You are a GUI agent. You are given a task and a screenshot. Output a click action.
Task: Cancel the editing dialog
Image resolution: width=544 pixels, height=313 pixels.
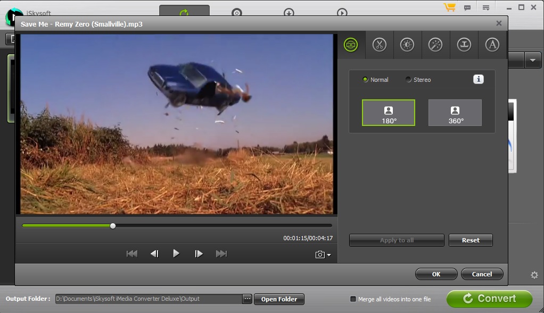pos(482,274)
